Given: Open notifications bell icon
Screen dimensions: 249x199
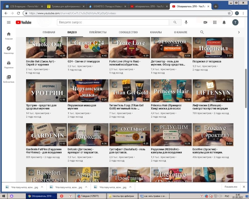Looking at the screenshot, I should tap(224, 22).
